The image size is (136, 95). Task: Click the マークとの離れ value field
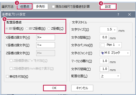104,61
